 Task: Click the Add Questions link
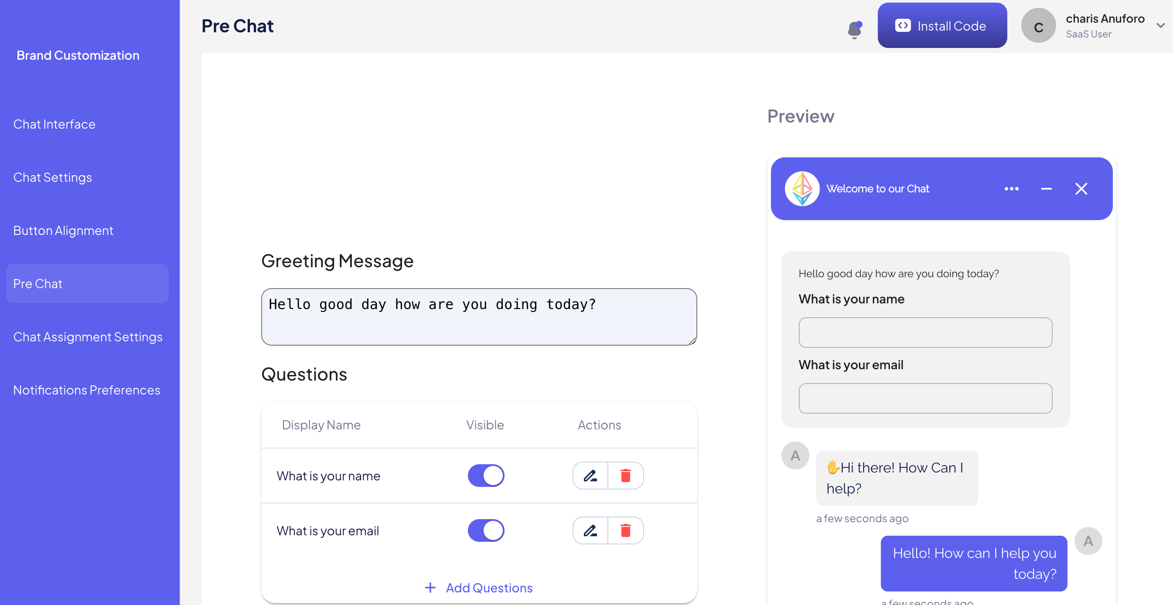[479, 588]
